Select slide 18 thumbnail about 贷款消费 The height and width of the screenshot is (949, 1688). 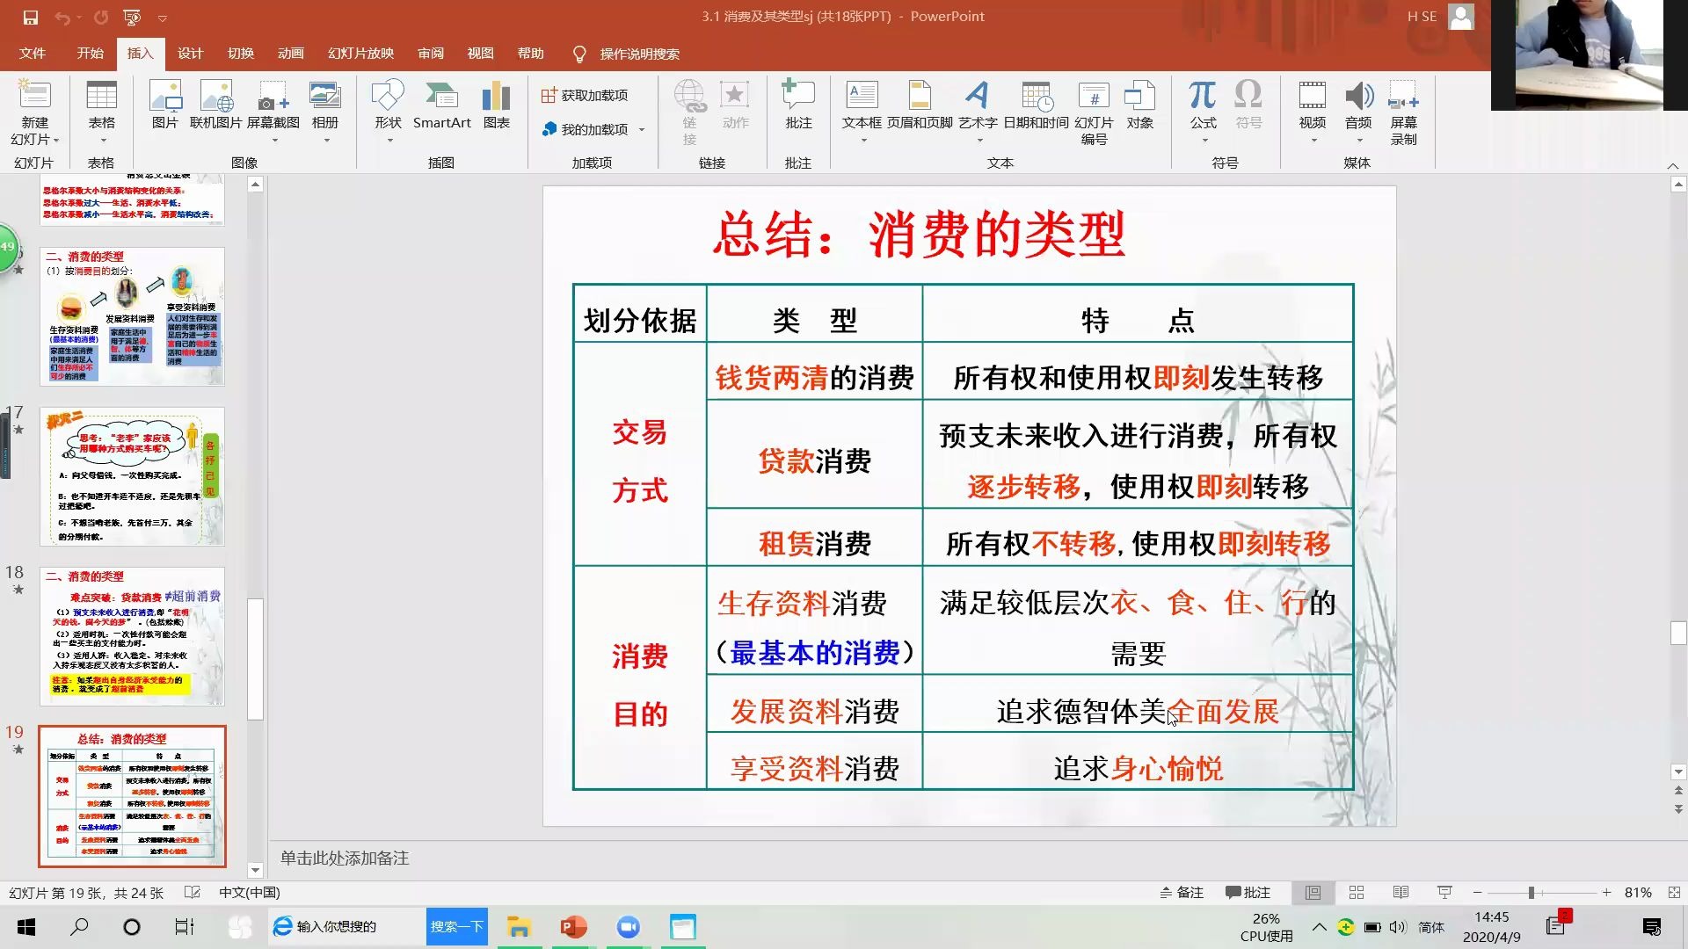[x=132, y=636]
